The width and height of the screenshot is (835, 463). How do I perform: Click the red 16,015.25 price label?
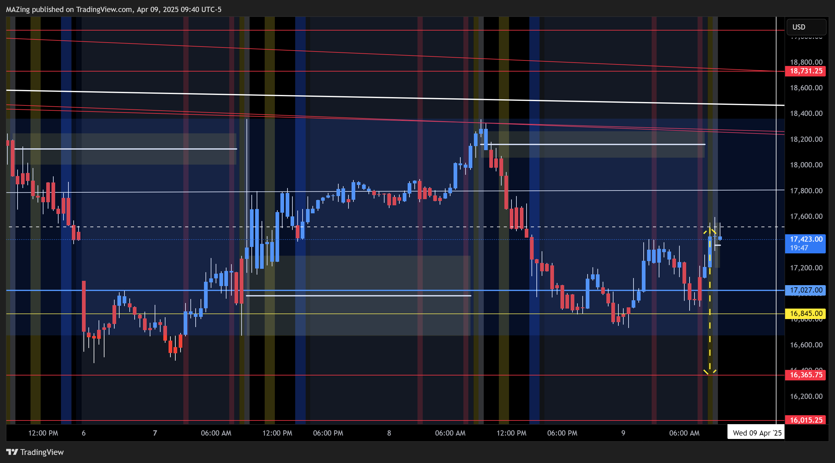click(805, 420)
